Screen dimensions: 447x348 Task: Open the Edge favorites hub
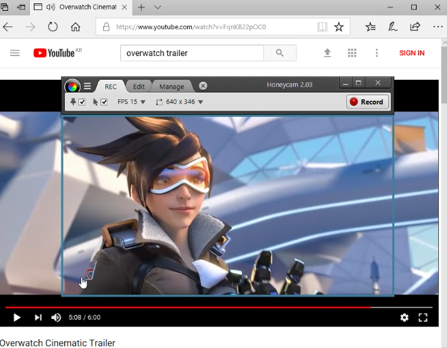click(x=371, y=27)
